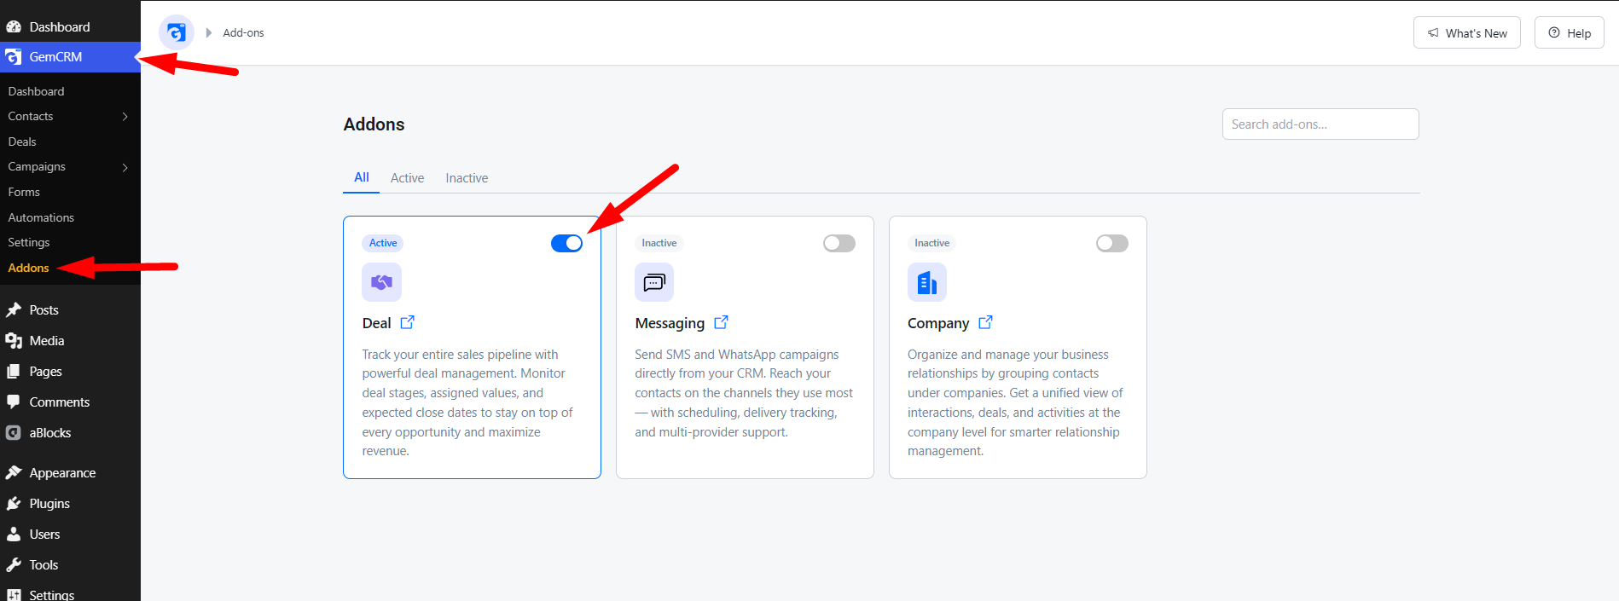Switch to the All addons tab
The image size is (1619, 601).
[x=362, y=177]
